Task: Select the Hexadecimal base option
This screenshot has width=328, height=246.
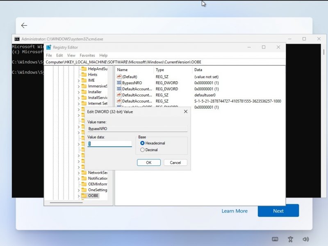Action: 143,143
